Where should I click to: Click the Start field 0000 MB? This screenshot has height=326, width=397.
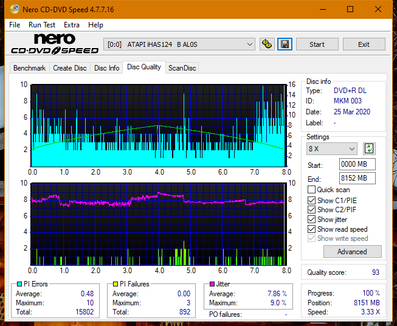[357, 164]
